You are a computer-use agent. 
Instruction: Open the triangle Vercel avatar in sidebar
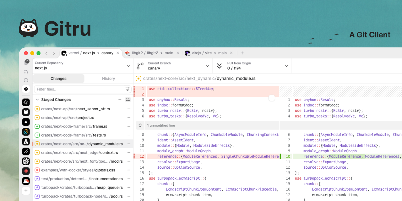pyautogui.click(x=26, y=122)
